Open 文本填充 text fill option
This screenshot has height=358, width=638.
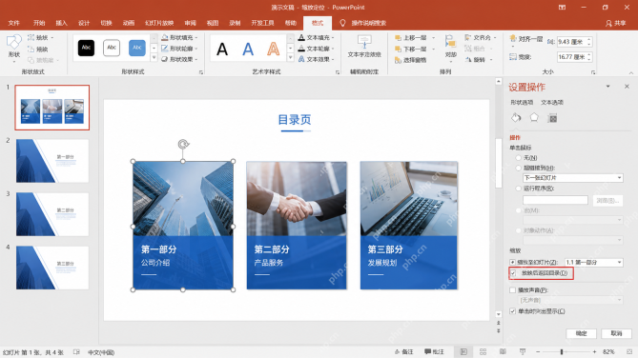[316, 37]
